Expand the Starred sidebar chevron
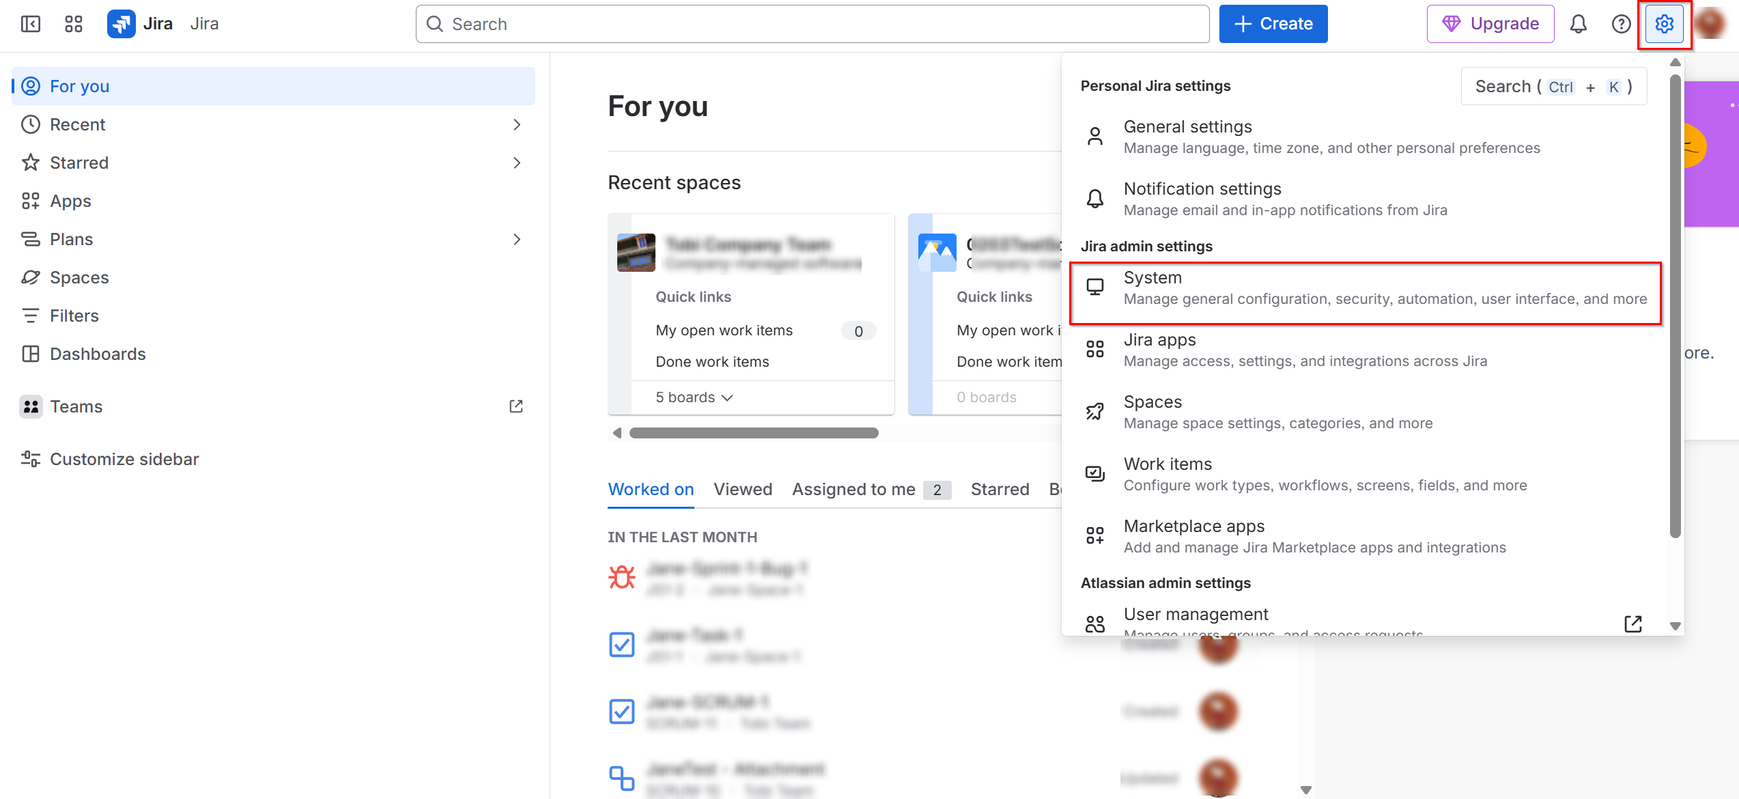 pos(517,163)
